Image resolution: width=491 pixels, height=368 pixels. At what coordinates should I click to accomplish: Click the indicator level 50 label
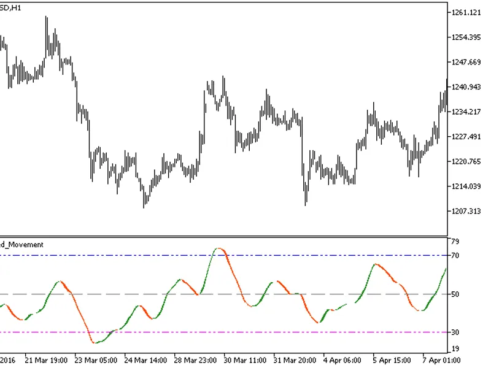pos(455,294)
